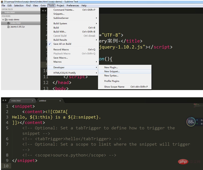Switch to the index.html tab in lower editor
Image resolution: width=203 pixels, height=170 pixels.
tap(22, 101)
